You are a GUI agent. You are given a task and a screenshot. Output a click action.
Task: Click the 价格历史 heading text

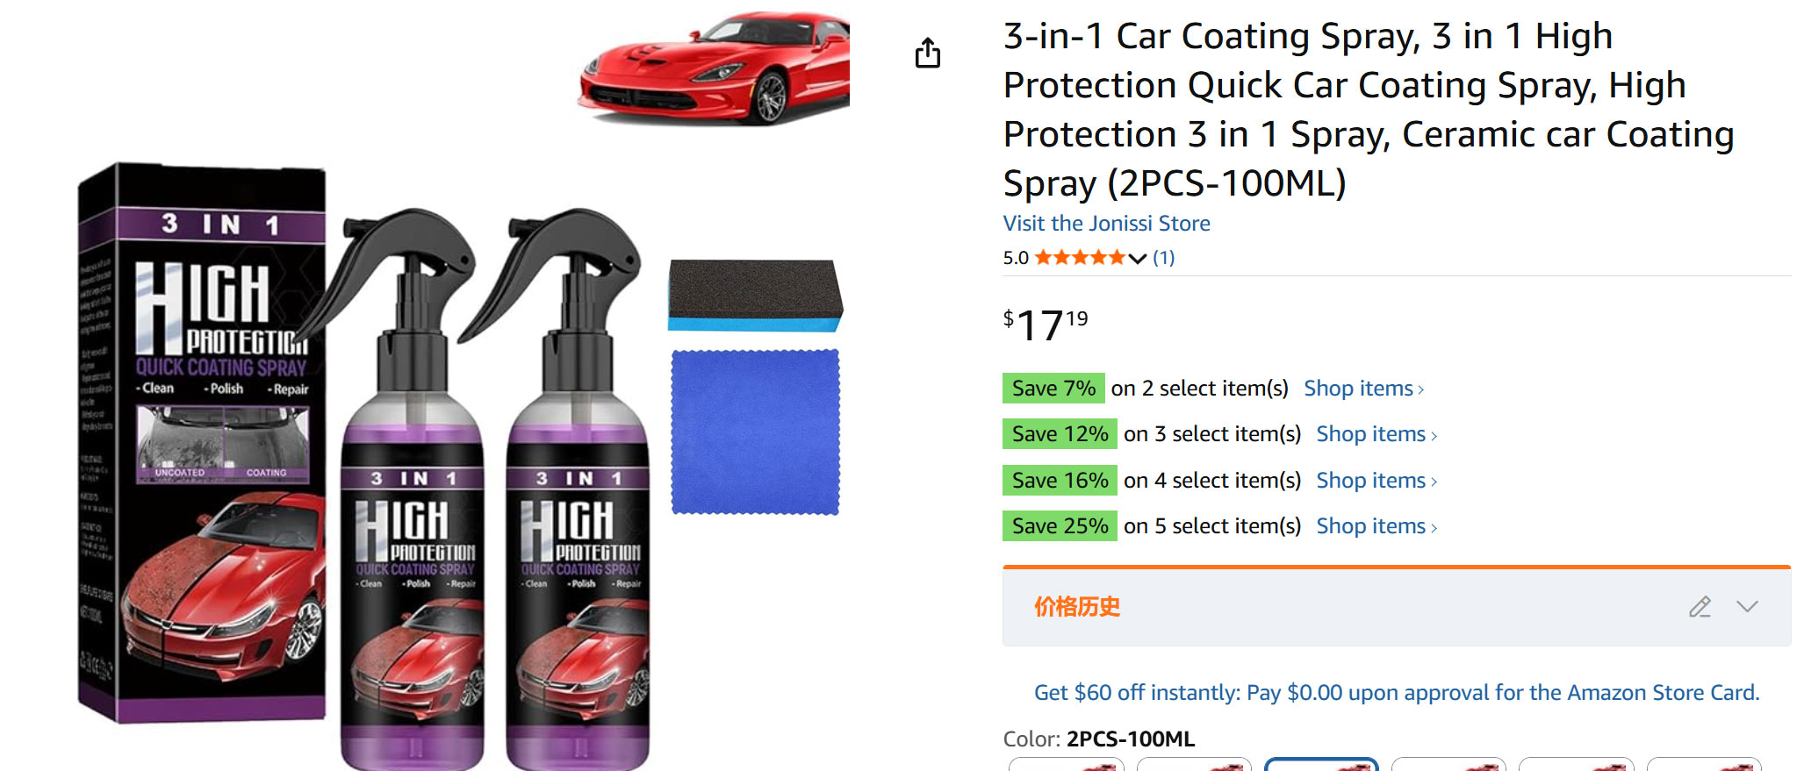coord(1077,607)
